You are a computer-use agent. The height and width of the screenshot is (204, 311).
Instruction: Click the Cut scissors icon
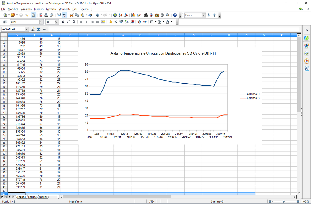tap(72, 15)
